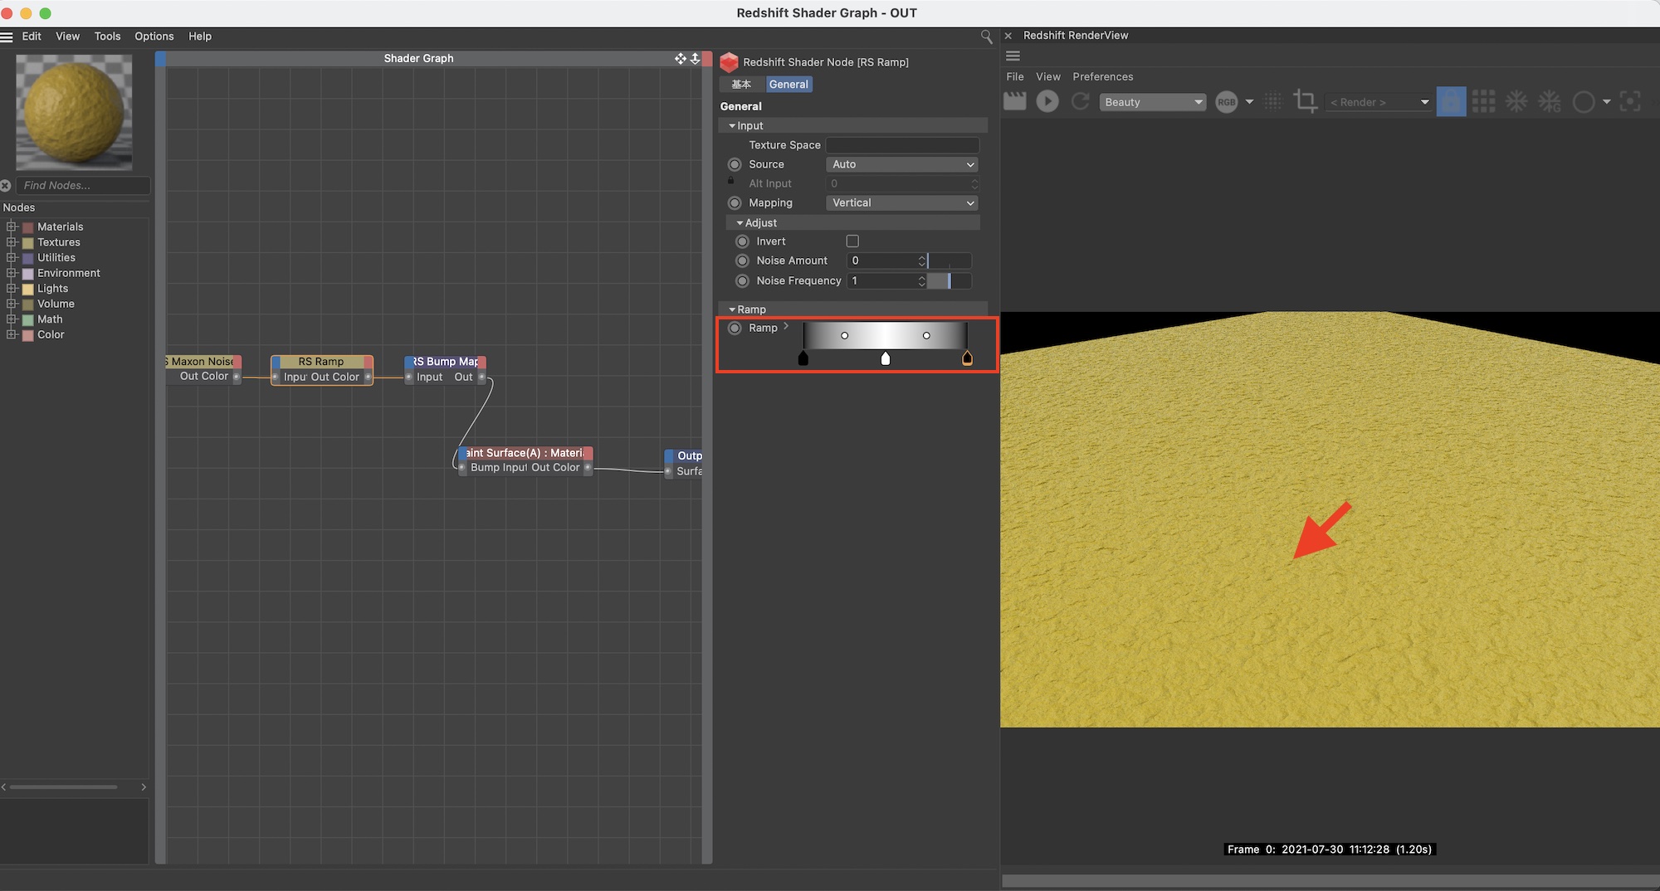The image size is (1660, 891).
Task: Toggle the Mapping animation radio dot
Action: (x=735, y=203)
